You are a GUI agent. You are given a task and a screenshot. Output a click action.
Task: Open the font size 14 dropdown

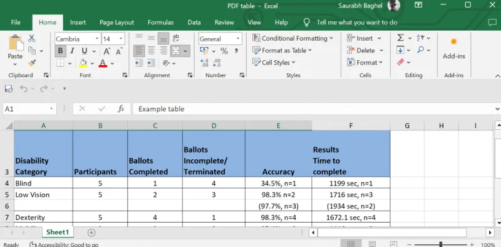click(121, 39)
